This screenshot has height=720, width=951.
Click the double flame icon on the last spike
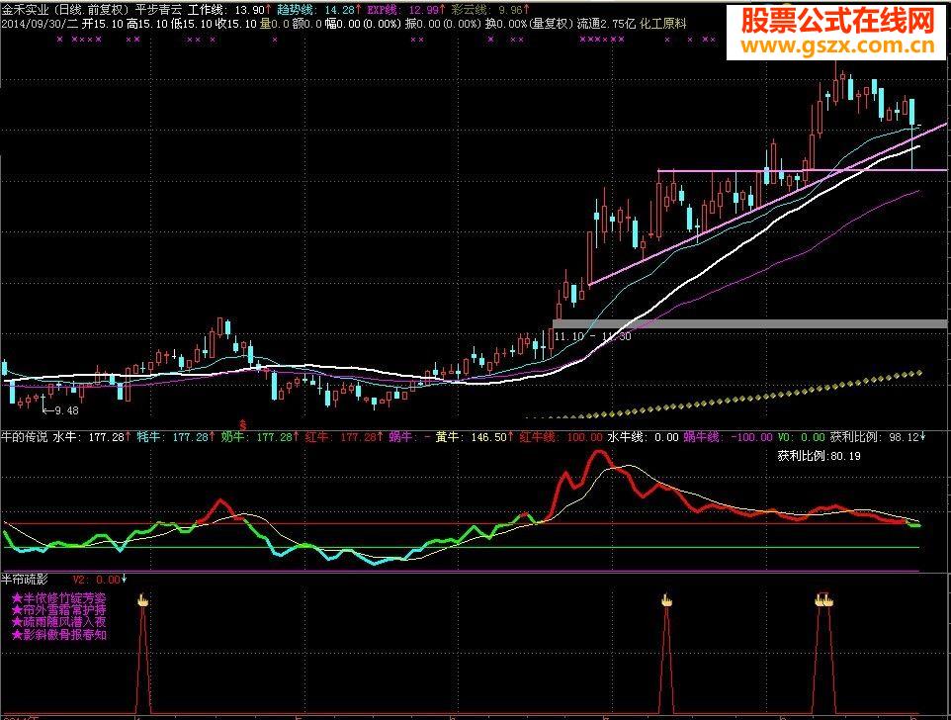(823, 600)
